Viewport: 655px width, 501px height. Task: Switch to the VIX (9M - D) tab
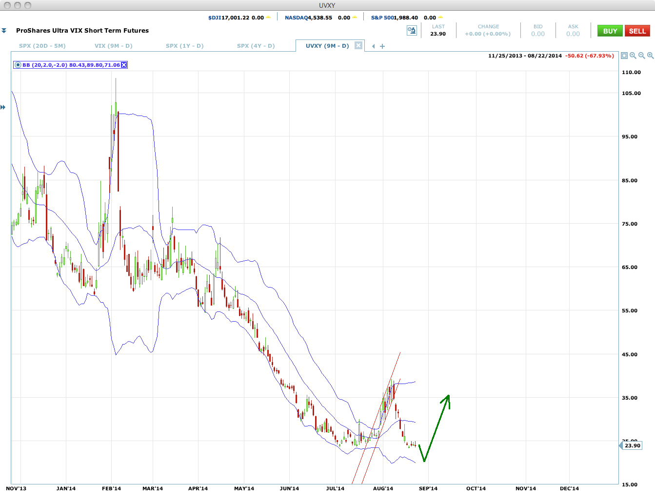click(x=114, y=46)
